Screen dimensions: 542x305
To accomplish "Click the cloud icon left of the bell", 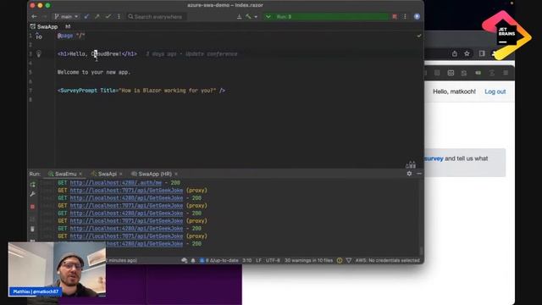I will coord(185,260).
